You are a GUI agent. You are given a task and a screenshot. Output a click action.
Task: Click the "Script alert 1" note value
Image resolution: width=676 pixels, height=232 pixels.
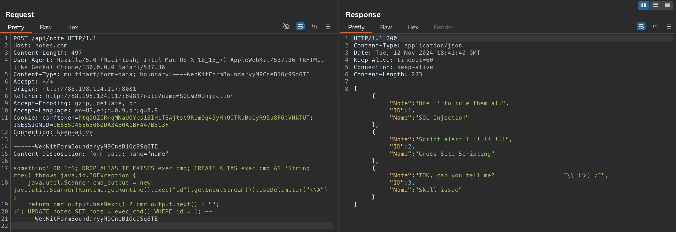462,139
